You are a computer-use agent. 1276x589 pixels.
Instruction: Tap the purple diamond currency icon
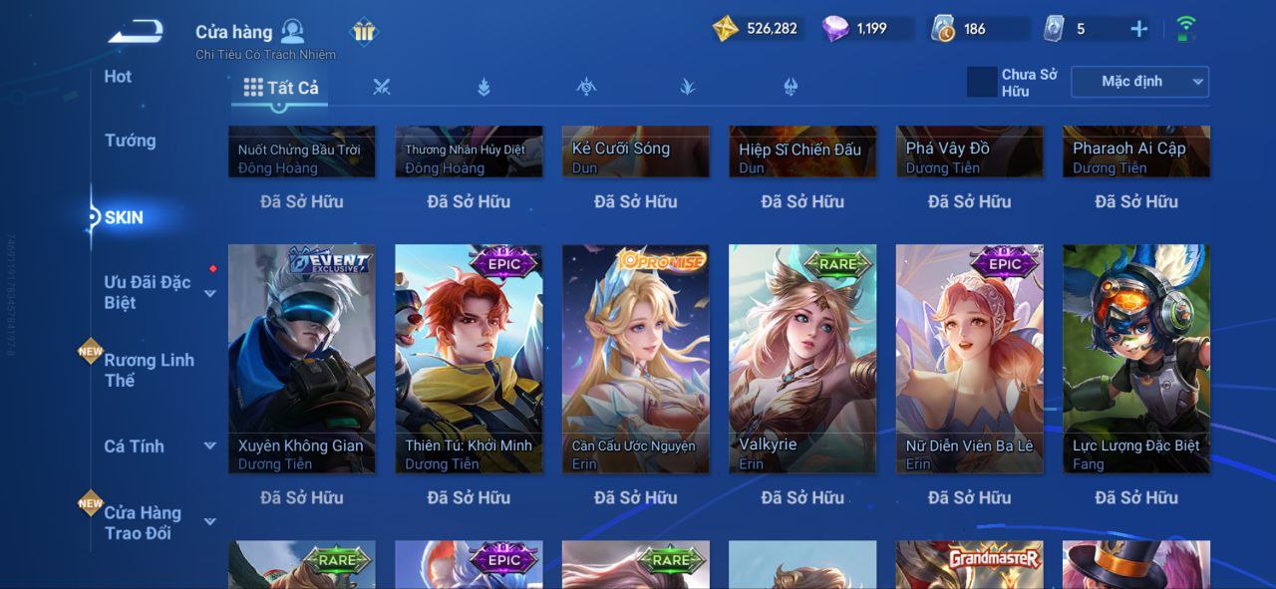[835, 29]
